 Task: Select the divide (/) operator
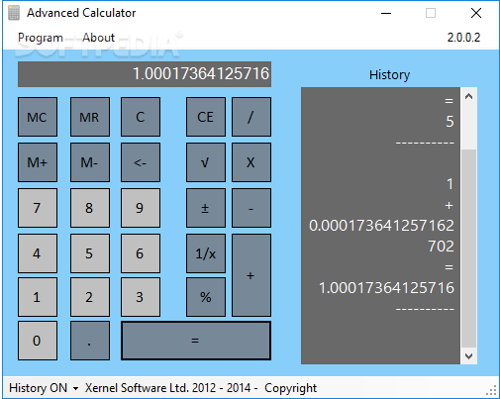[251, 117]
